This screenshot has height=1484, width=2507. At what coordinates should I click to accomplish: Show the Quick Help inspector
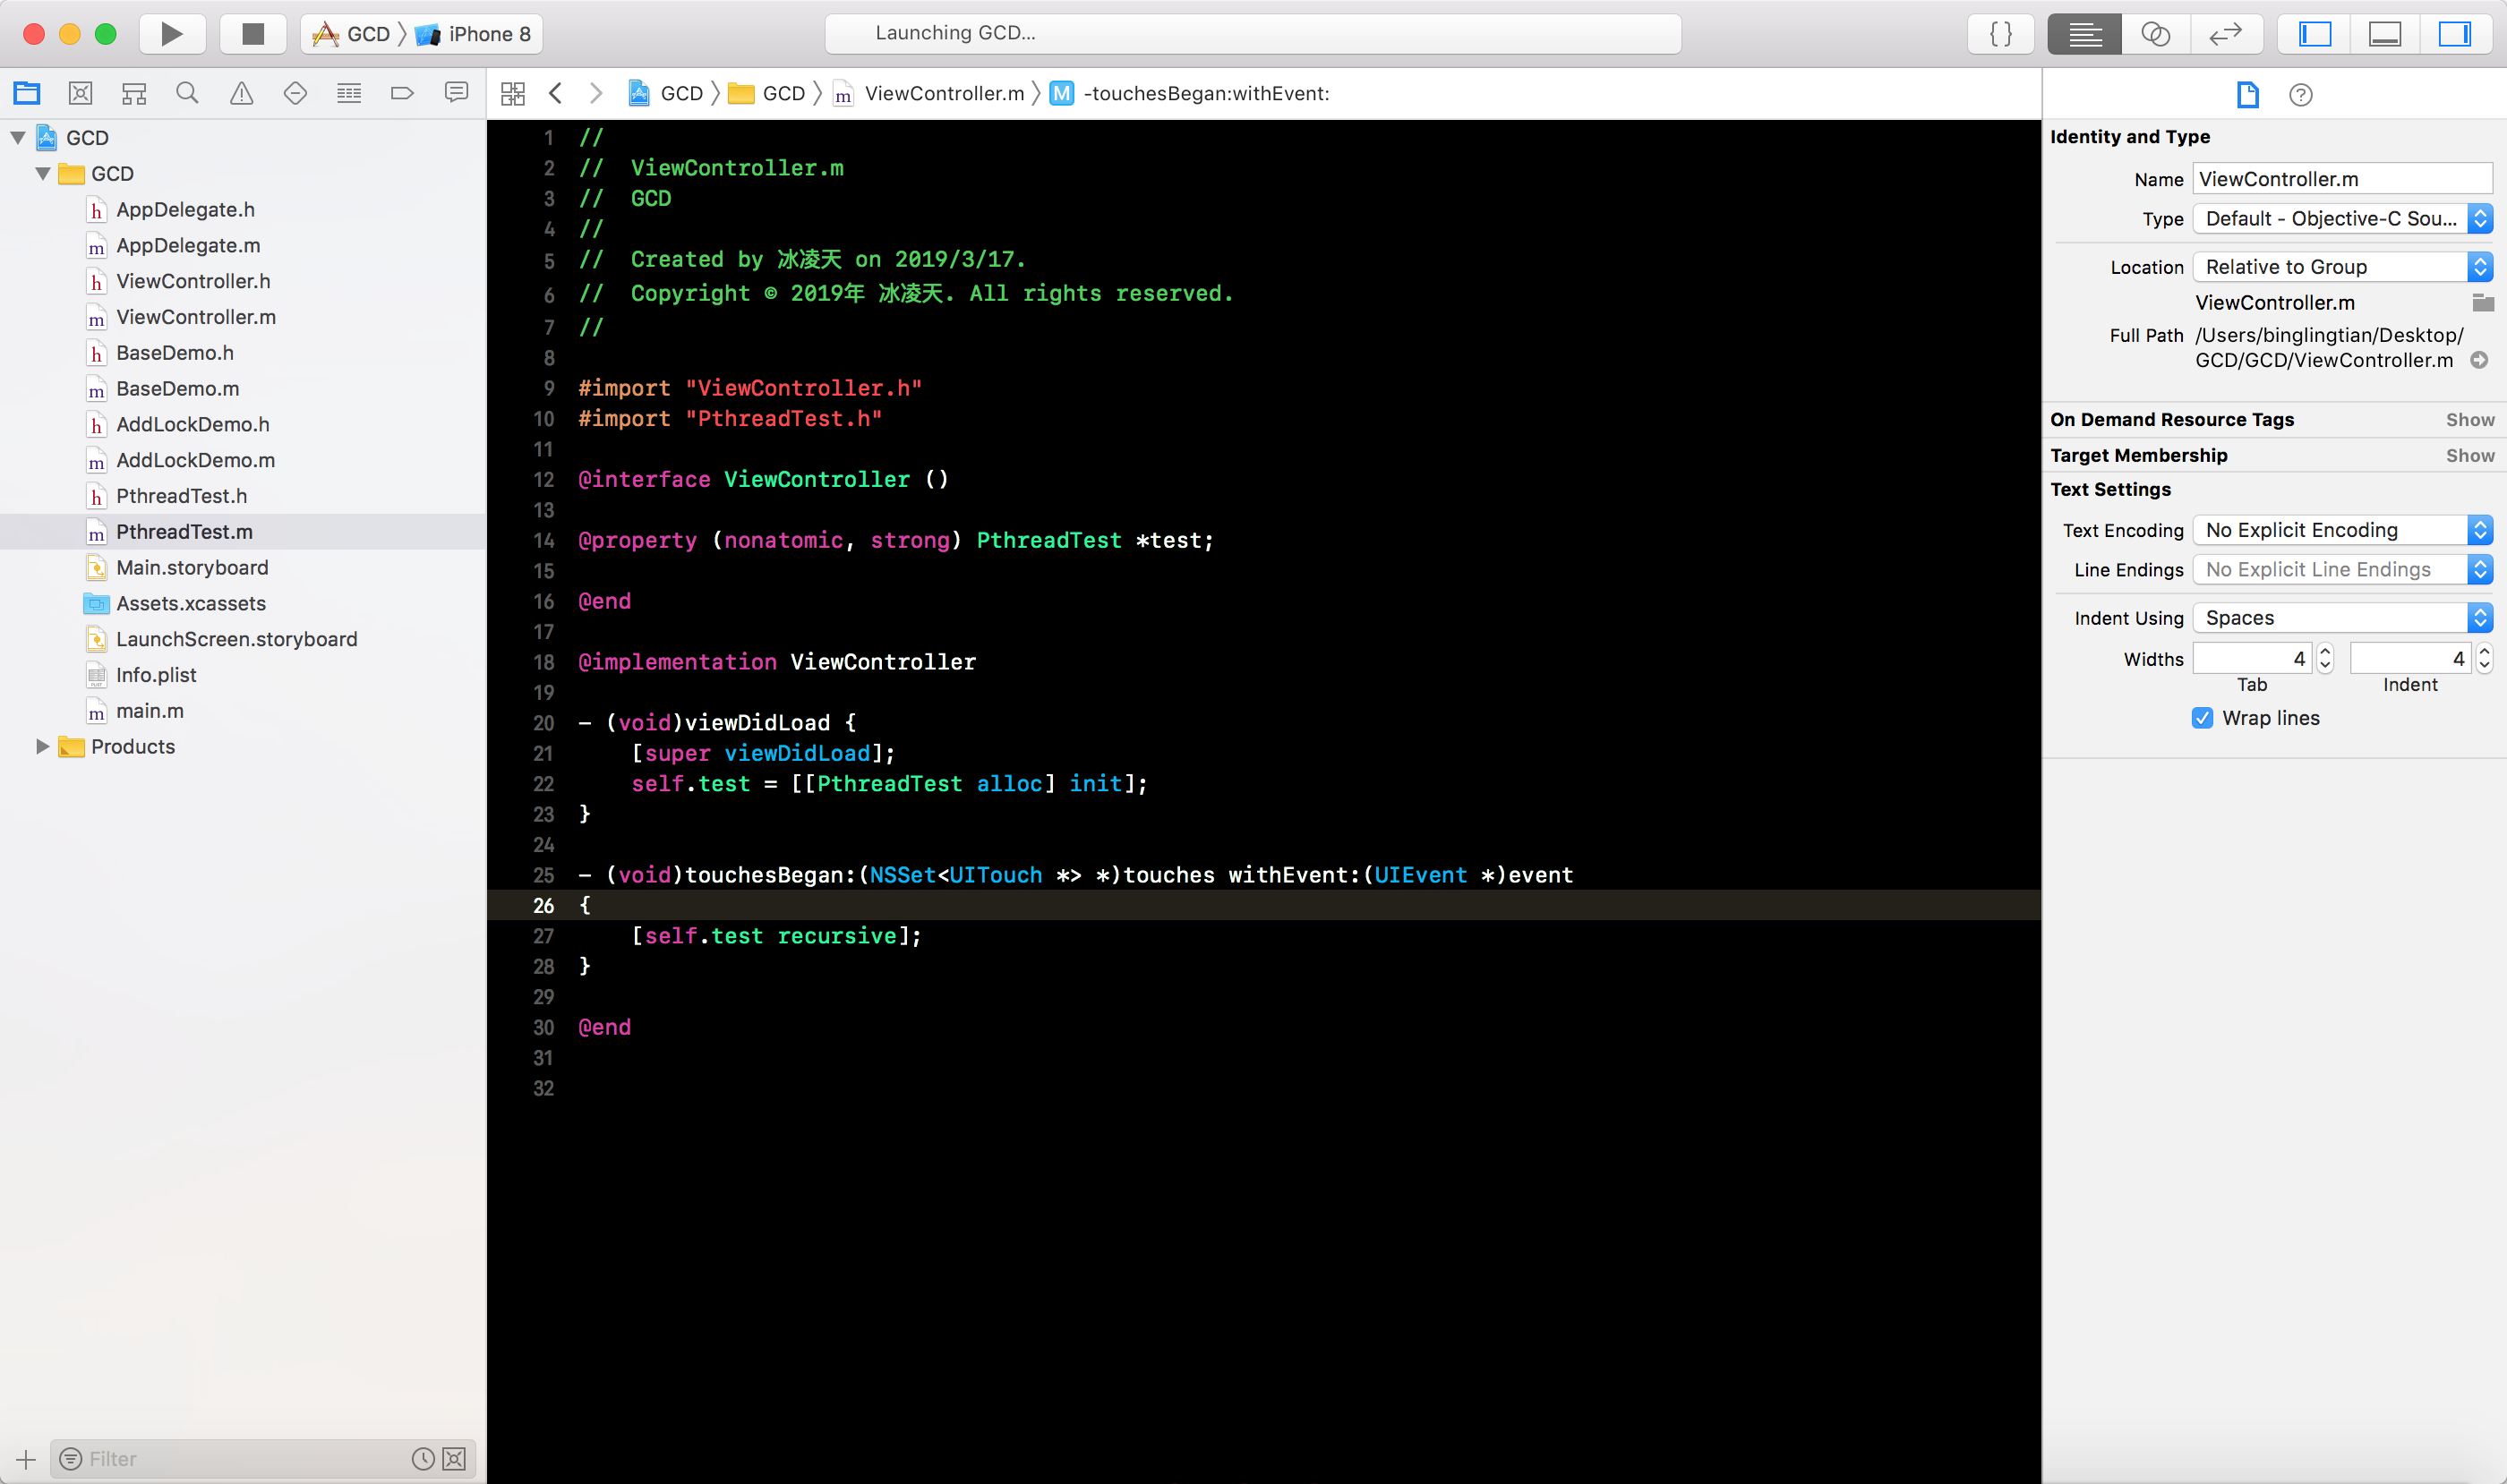tap(2301, 94)
